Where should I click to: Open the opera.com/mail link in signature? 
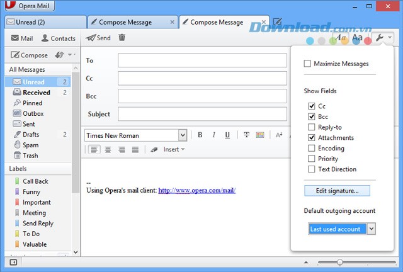(x=197, y=191)
